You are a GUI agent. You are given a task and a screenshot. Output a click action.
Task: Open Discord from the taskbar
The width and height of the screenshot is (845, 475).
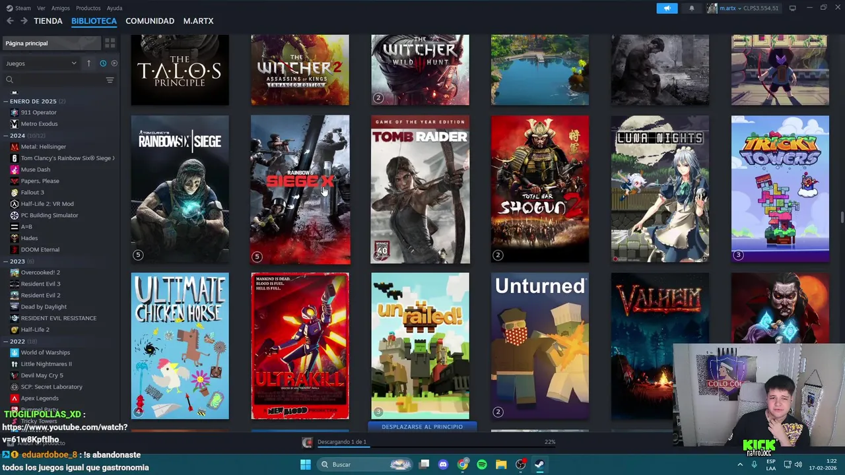(443, 464)
